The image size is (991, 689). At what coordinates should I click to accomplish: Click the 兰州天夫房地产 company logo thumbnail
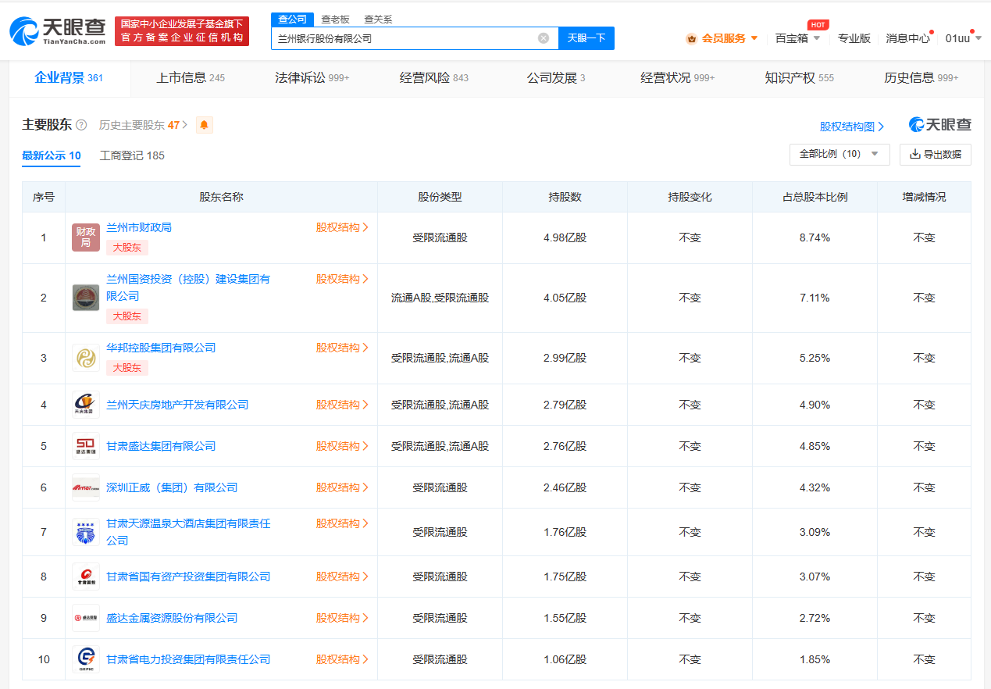(x=85, y=405)
